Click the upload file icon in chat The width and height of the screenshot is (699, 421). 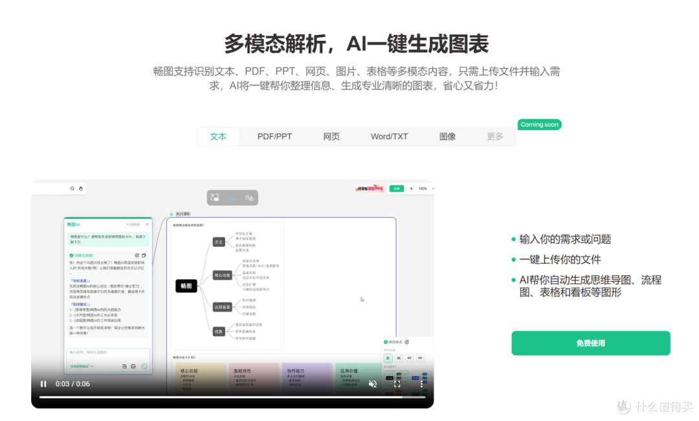[124, 366]
